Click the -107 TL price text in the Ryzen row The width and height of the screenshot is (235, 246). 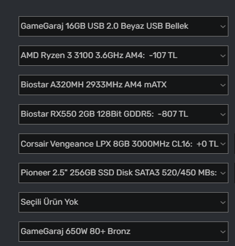tap(163, 55)
